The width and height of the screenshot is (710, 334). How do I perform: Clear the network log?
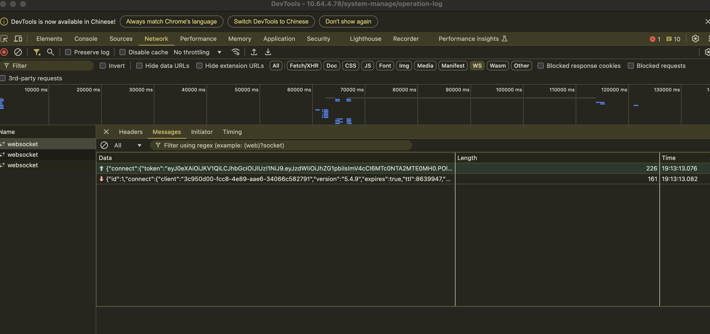(x=18, y=52)
